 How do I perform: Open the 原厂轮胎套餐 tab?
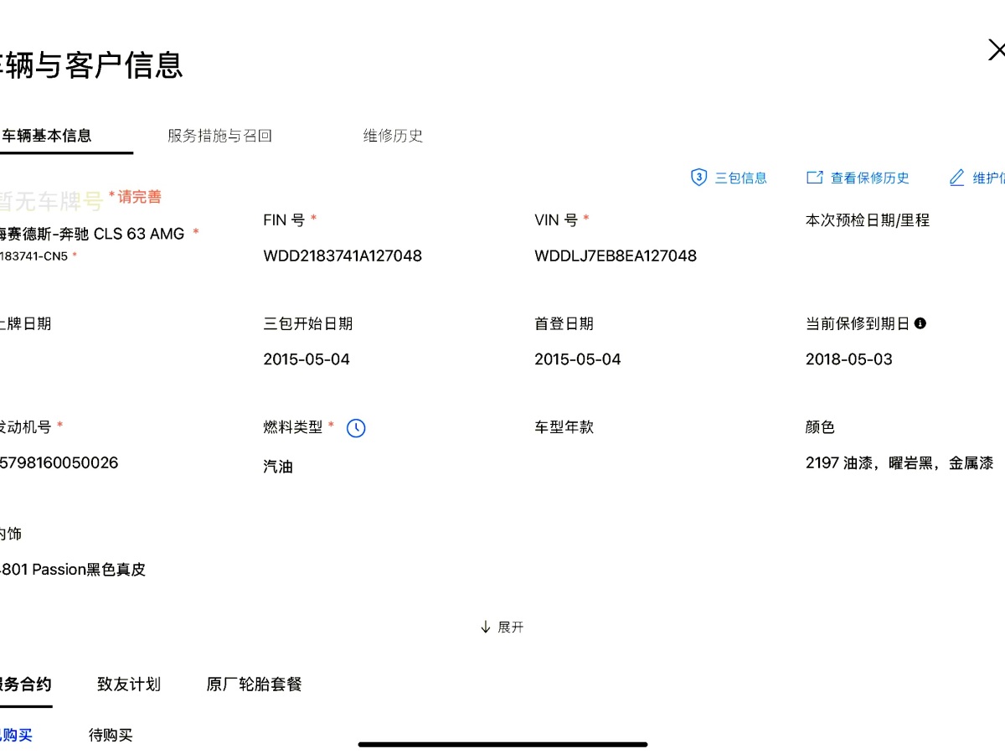click(254, 684)
